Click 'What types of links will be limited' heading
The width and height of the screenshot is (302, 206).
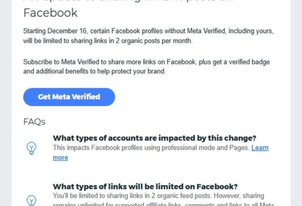(145, 187)
